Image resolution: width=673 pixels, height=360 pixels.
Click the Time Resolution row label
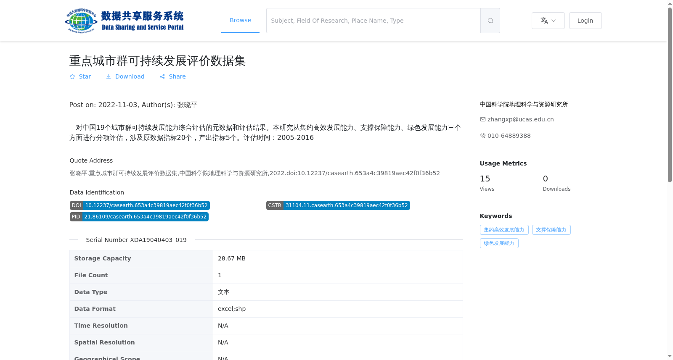[x=101, y=326]
